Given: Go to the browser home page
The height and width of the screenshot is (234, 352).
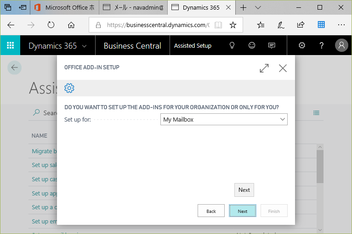Looking at the screenshot, I should click(71, 25).
